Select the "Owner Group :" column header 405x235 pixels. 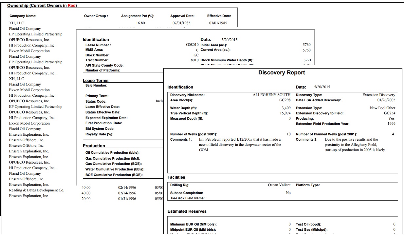point(96,16)
